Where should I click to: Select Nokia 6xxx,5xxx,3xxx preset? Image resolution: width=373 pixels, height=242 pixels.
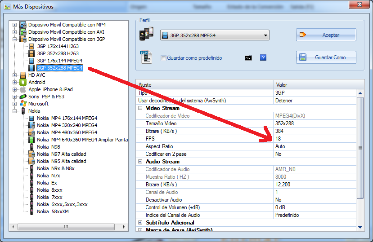click(x=62, y=204)
